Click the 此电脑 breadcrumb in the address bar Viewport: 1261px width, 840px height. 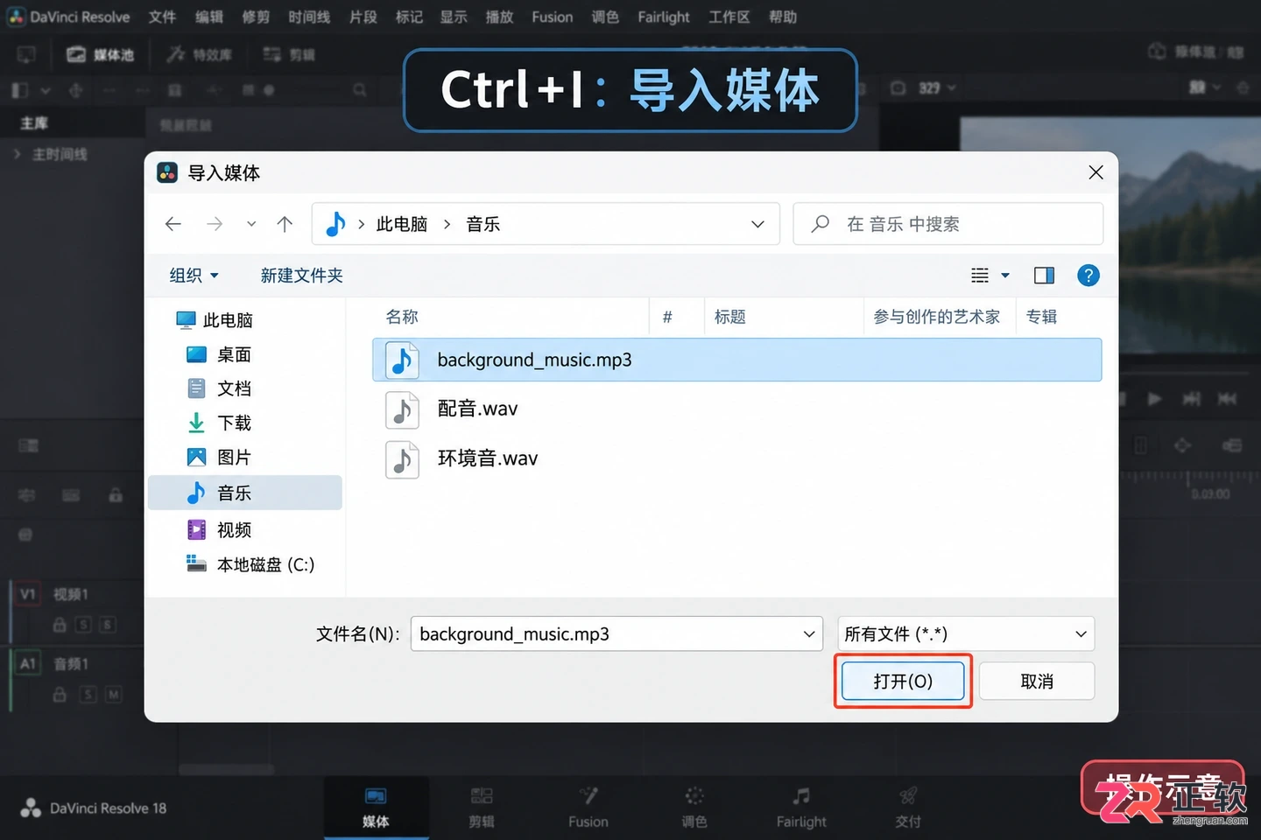pyautogui.click(x=402, y=224)
